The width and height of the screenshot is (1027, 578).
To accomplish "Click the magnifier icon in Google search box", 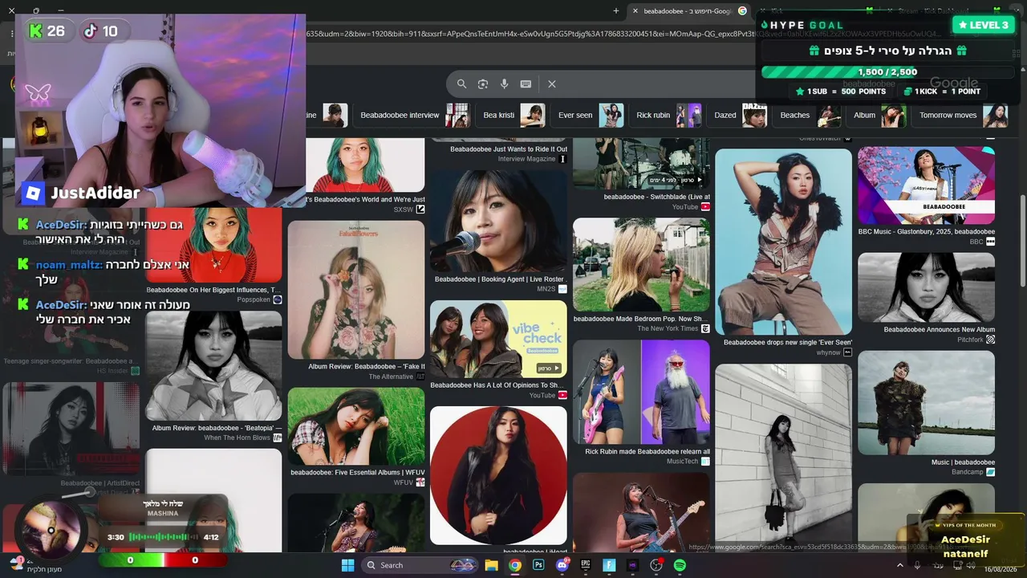I will tap(461, 83).
